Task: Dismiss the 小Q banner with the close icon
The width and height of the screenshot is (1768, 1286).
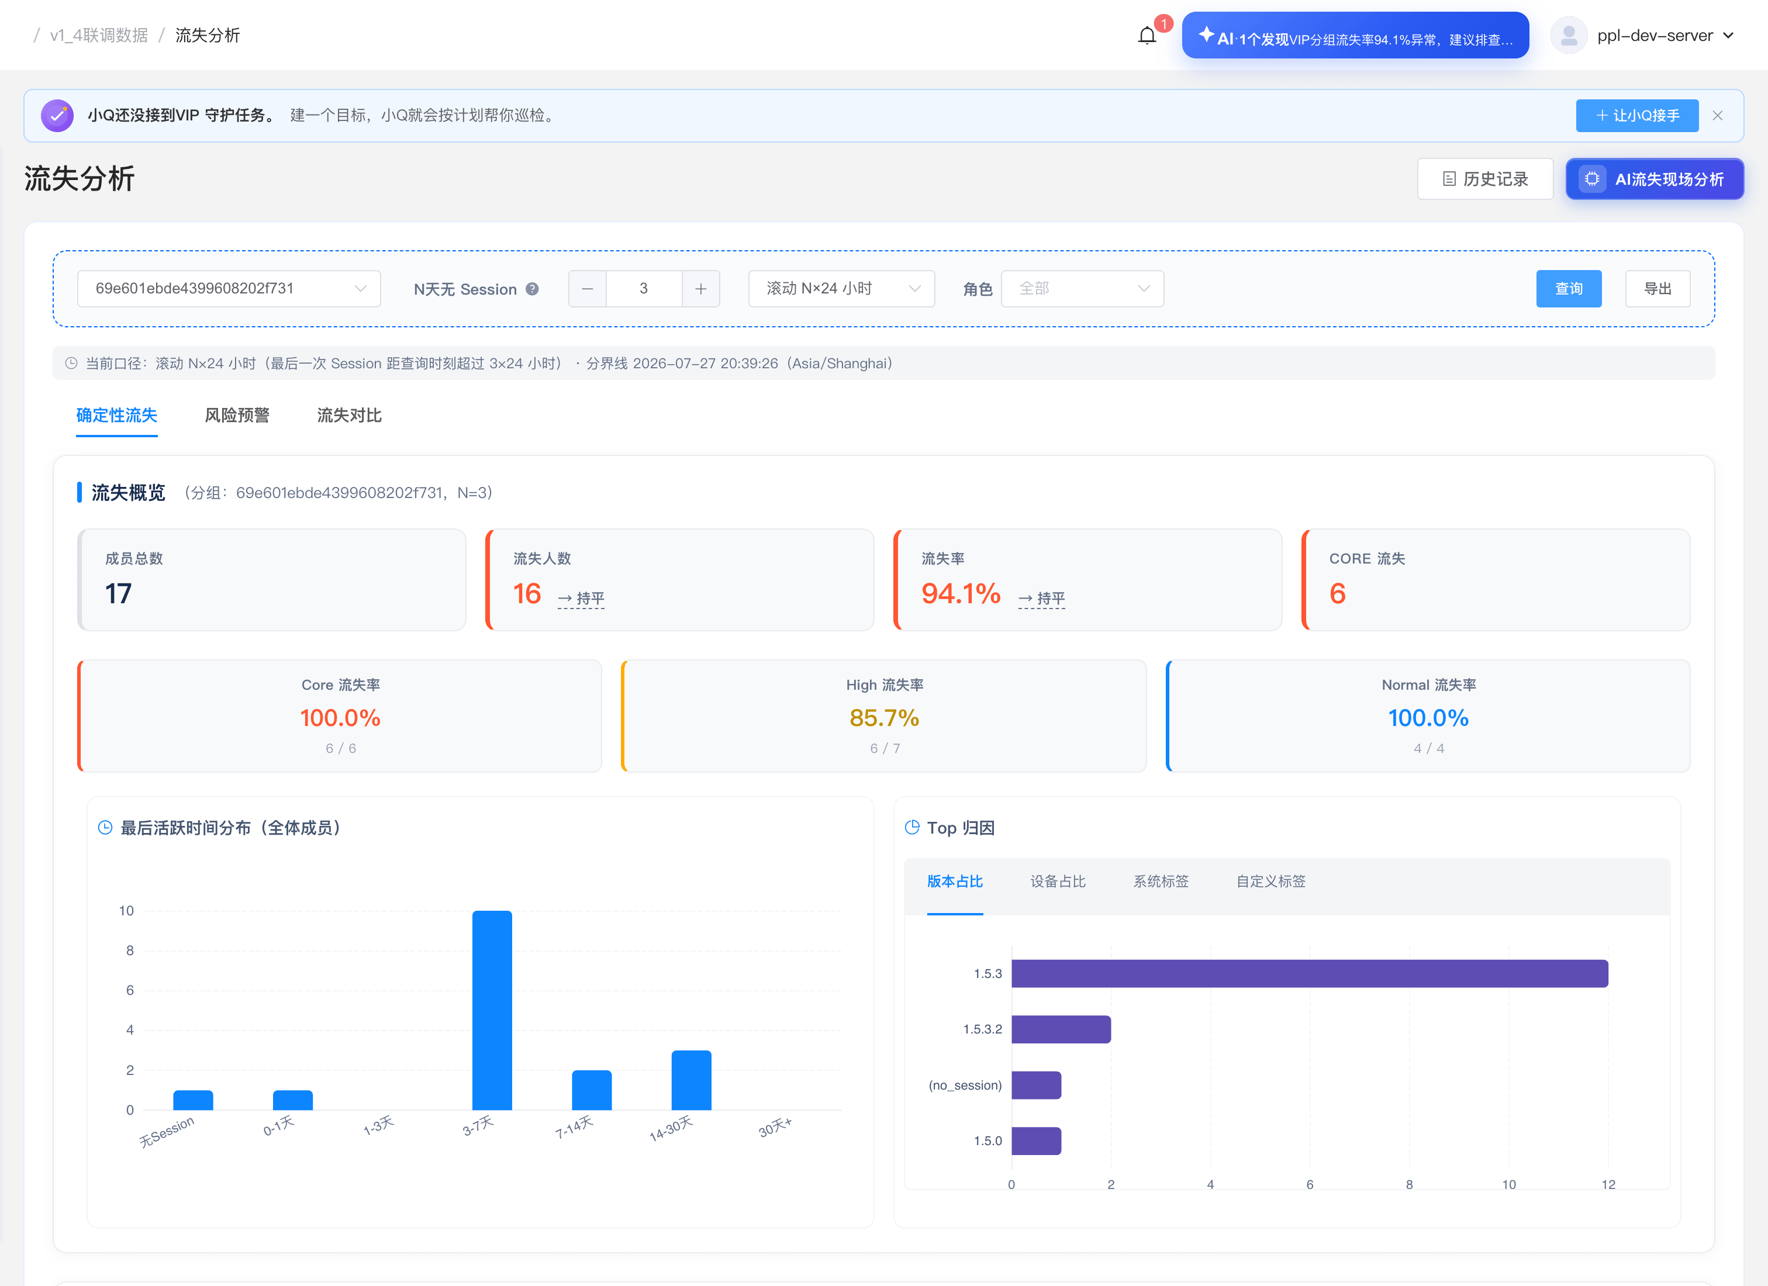Action: pos(1717,115)
